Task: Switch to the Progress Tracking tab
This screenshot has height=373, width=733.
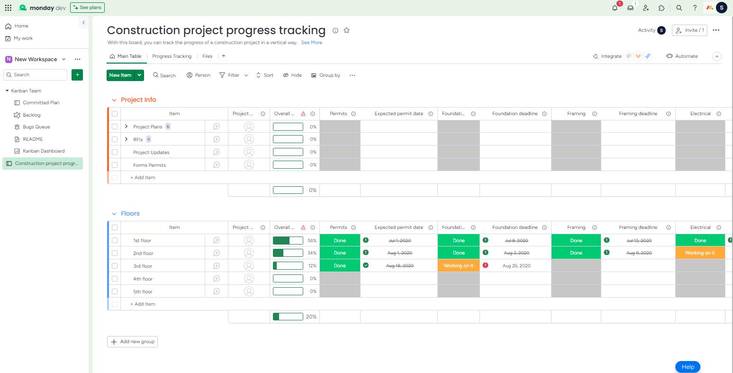Action: (x=172, y=56)
